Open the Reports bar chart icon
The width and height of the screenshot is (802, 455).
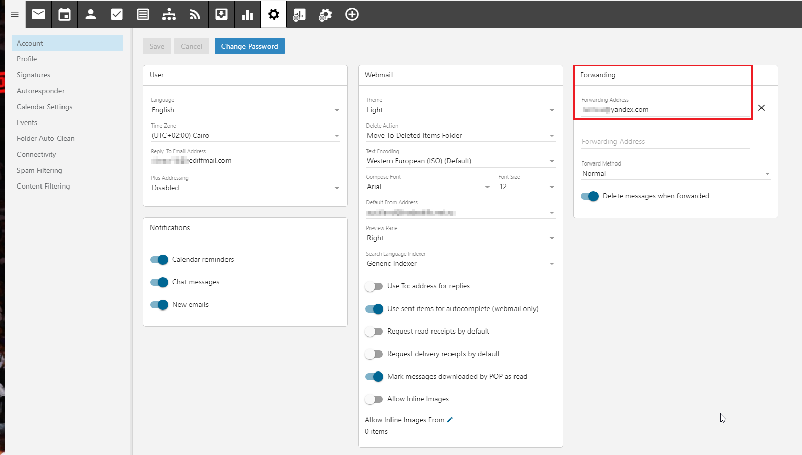pyautogui.click(x=248, y=14)
